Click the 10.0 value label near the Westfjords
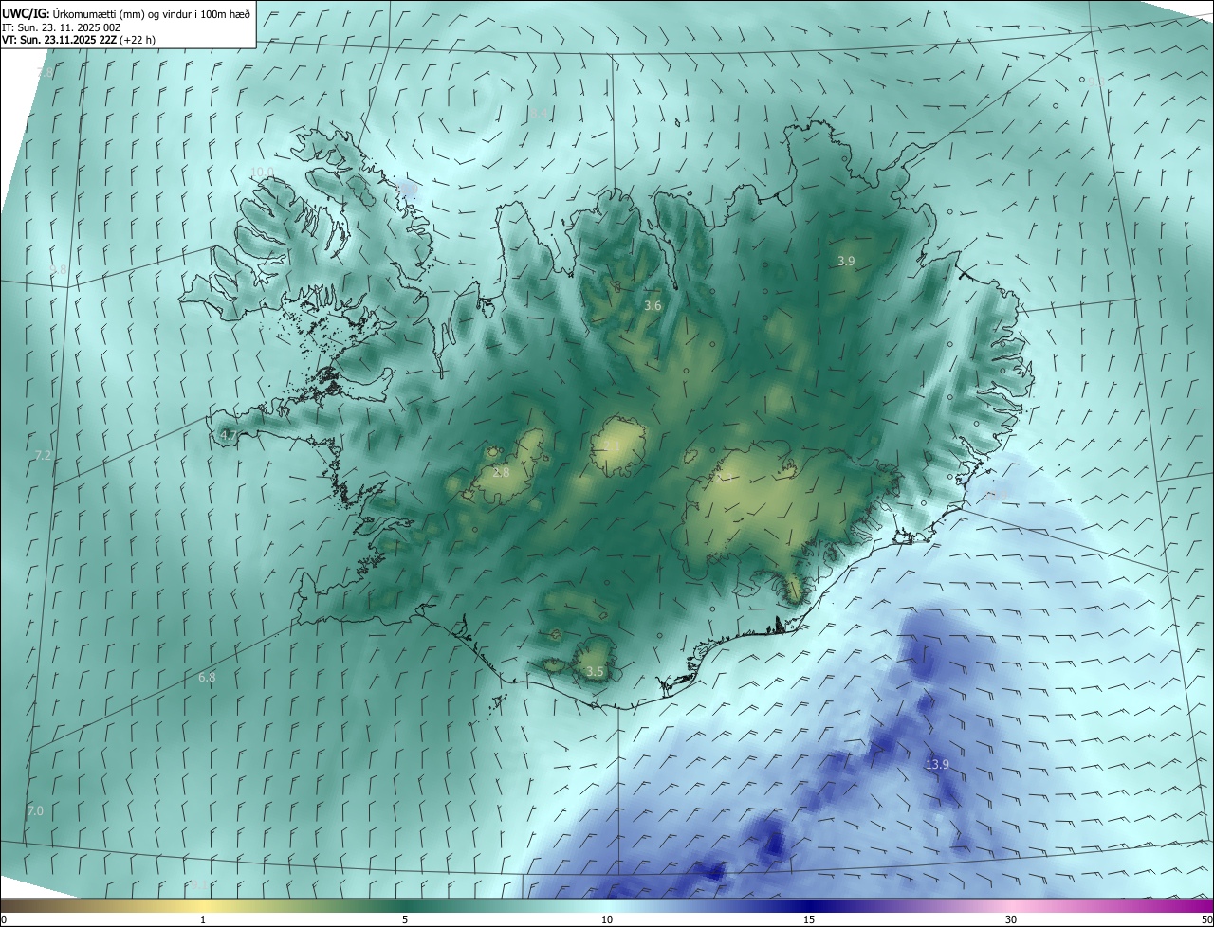The height and width of the screenshot is (927, 1214). [262, 172]
